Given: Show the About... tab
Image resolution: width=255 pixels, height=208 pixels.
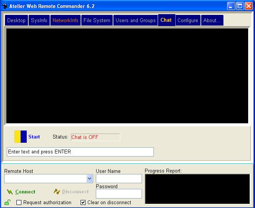Looking at the screenshot, I should coord(212,20).
